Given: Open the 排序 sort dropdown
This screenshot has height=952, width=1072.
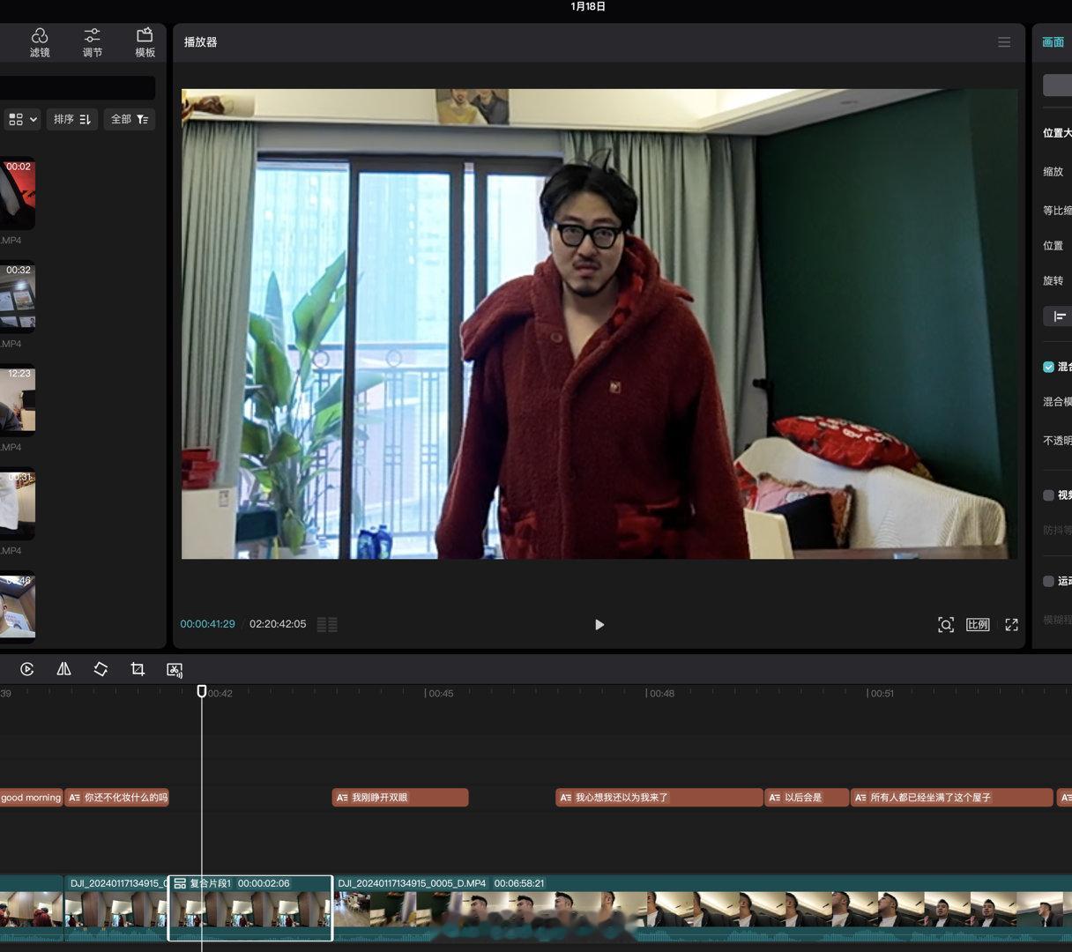Looking at the screenshot, I should pos(72,119).
